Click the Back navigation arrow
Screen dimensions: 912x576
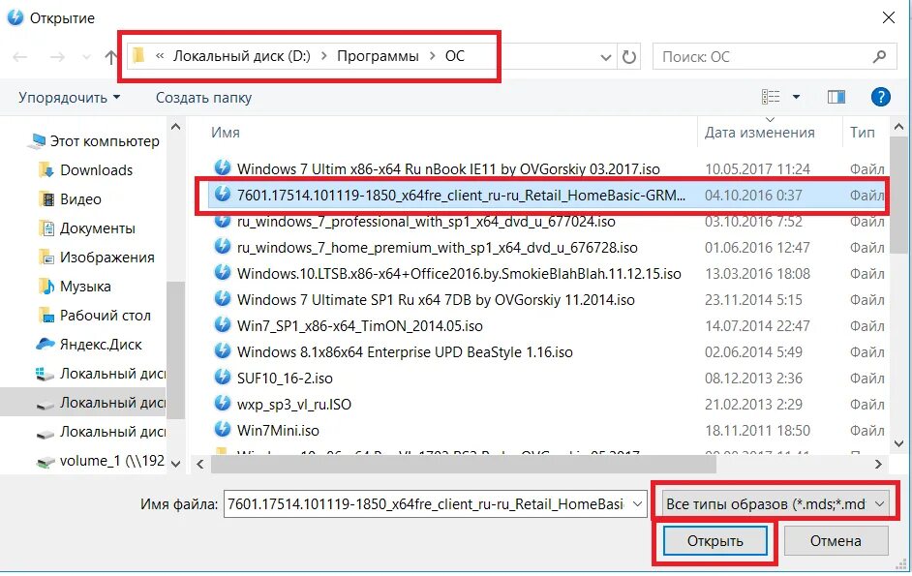(20, 57)
